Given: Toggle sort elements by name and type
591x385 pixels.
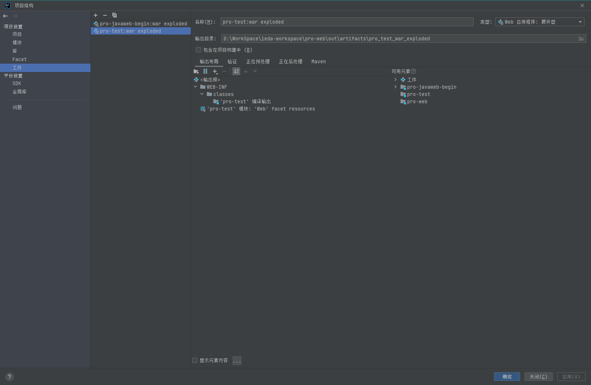Looking at the screenshot, I should pyautogui.click(x=236, y=72).
